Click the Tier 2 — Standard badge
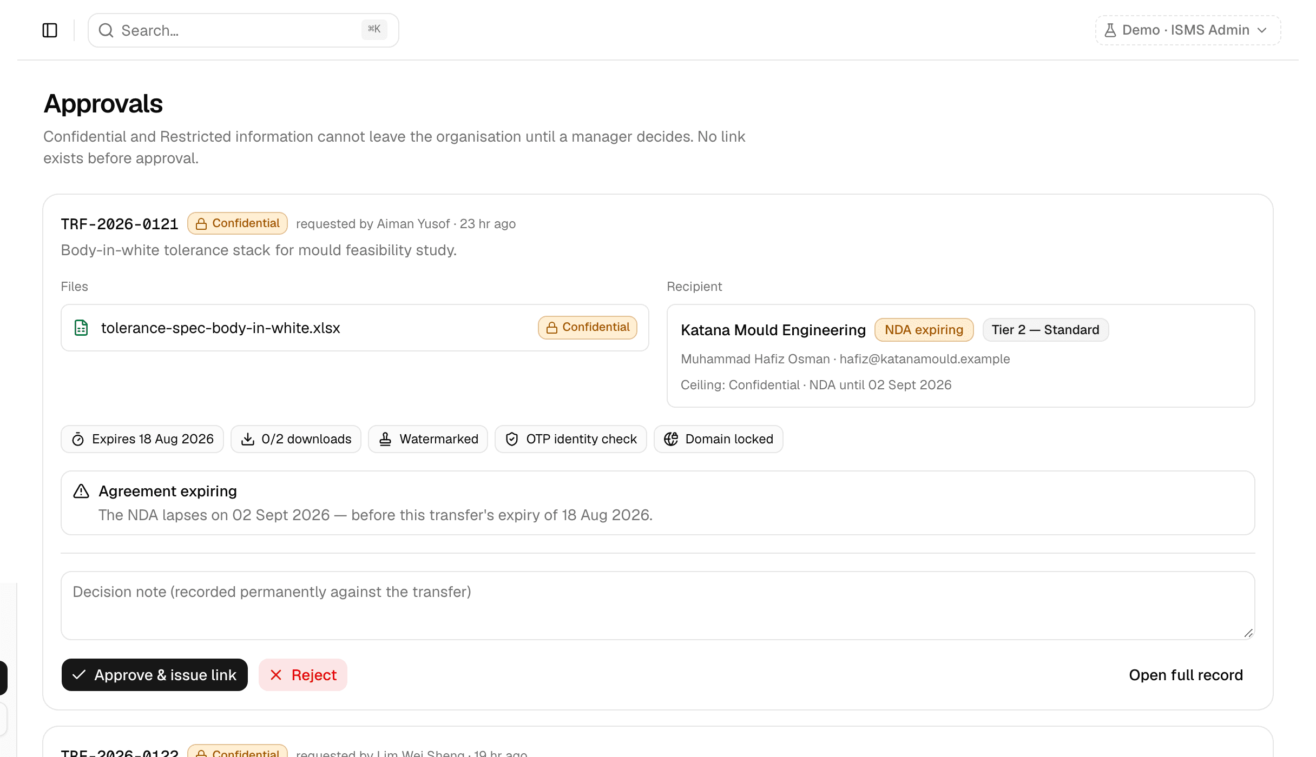The height and width of the screenshot is (757, 1316). [x=1045, y=330]
